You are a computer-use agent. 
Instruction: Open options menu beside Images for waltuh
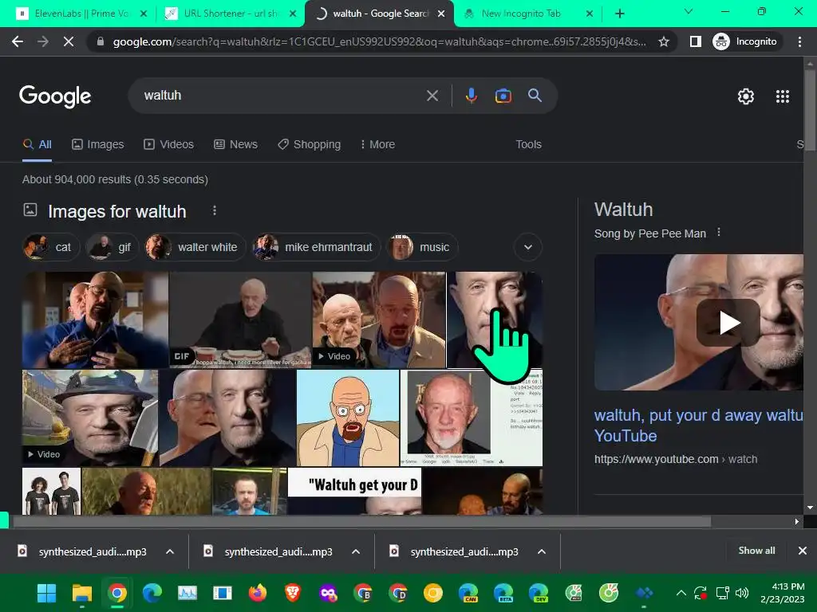[x=214, y=210]
